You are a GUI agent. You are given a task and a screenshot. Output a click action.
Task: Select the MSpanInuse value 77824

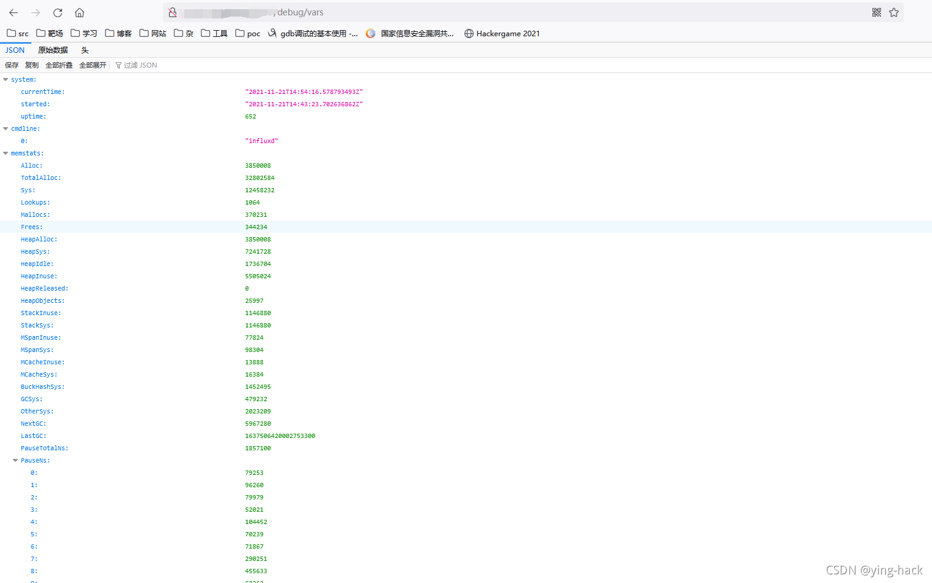pos(254,337)
